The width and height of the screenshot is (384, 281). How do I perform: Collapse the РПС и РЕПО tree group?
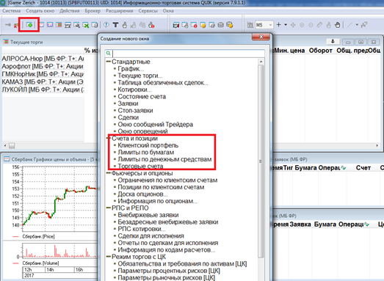108,208
